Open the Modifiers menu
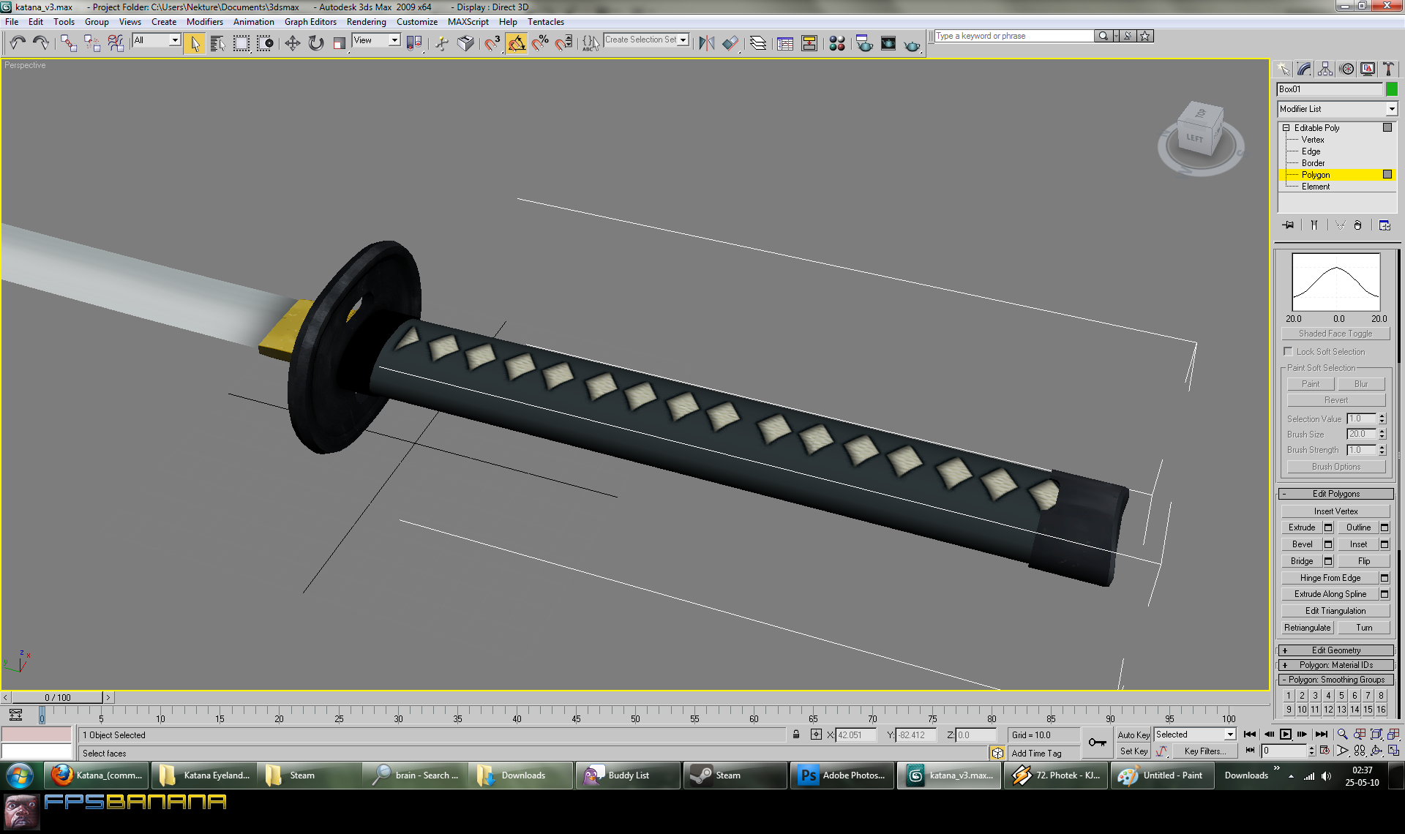 pos(205,21)
